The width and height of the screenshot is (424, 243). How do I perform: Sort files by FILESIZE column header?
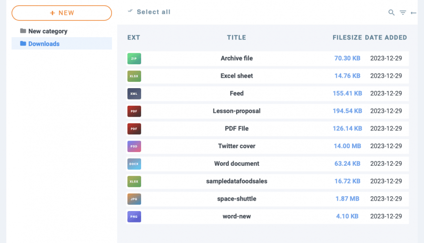347,38
